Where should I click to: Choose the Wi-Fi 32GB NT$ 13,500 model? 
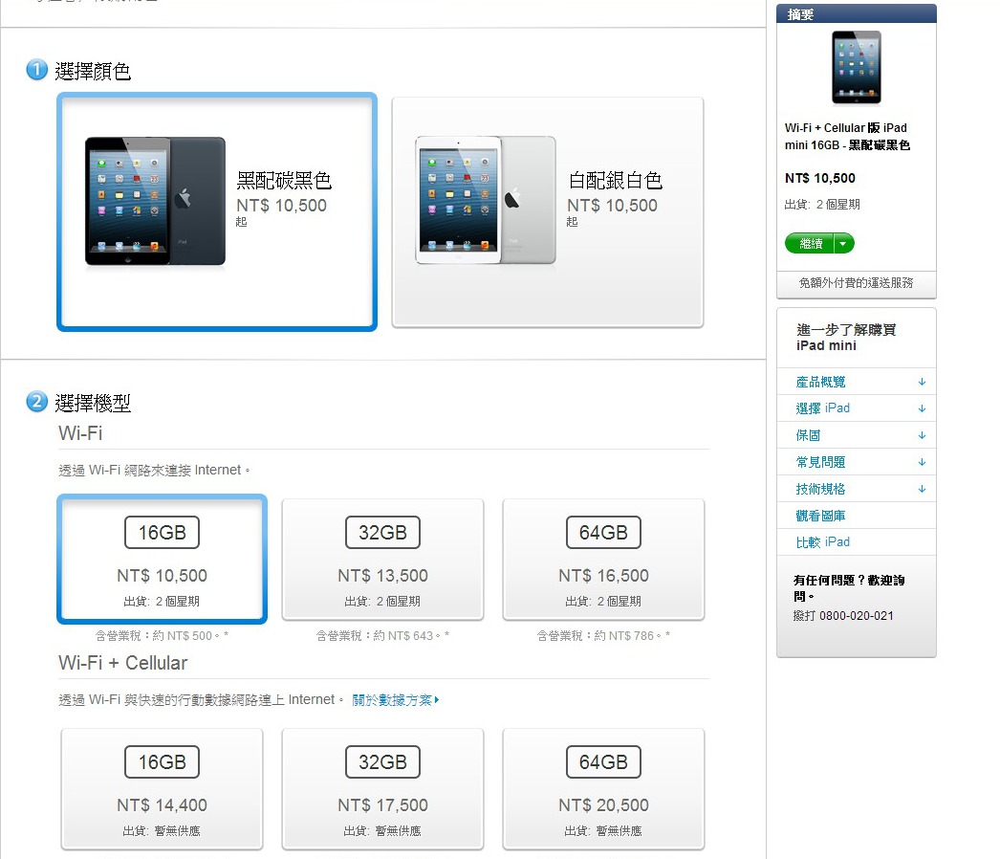(x=382, y=559)
